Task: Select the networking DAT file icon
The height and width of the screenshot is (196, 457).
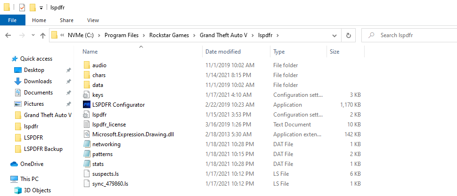Action: tap(87, 144)
